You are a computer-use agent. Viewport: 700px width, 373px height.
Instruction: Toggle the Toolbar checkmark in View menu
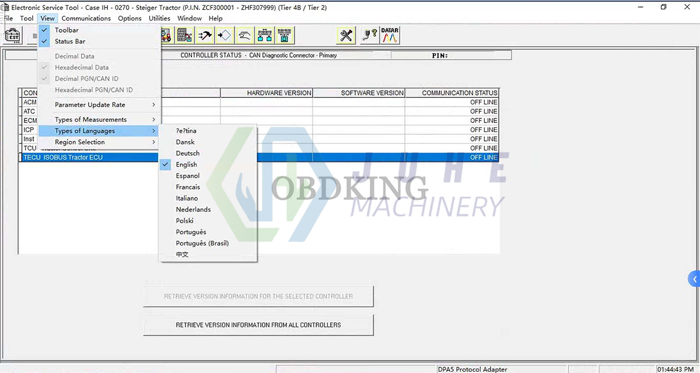click(66, 30)
